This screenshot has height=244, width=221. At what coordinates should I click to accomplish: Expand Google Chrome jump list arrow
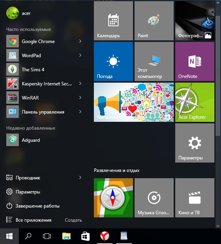80,41
